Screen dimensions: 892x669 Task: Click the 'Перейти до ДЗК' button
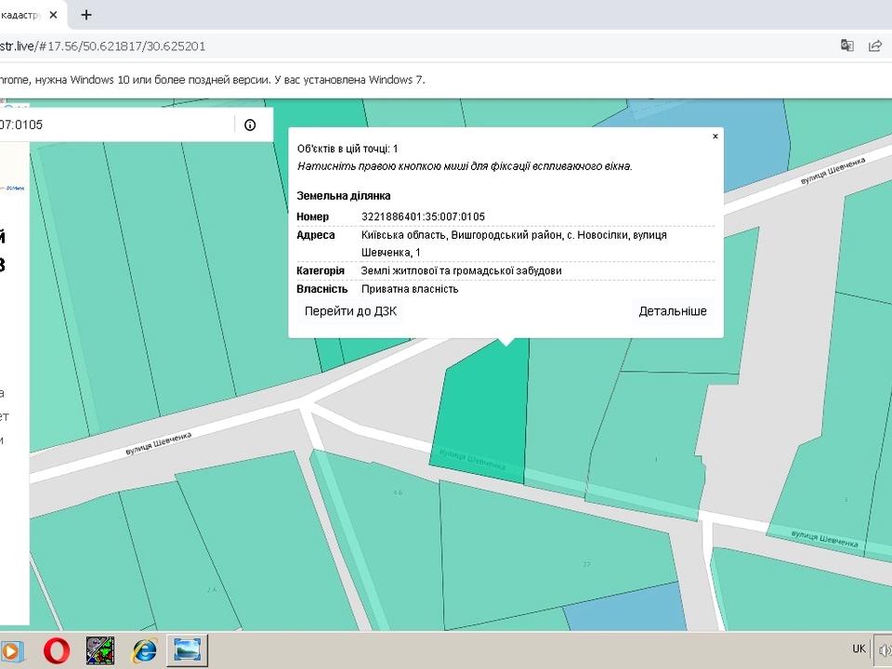click(x=350, y=311)
